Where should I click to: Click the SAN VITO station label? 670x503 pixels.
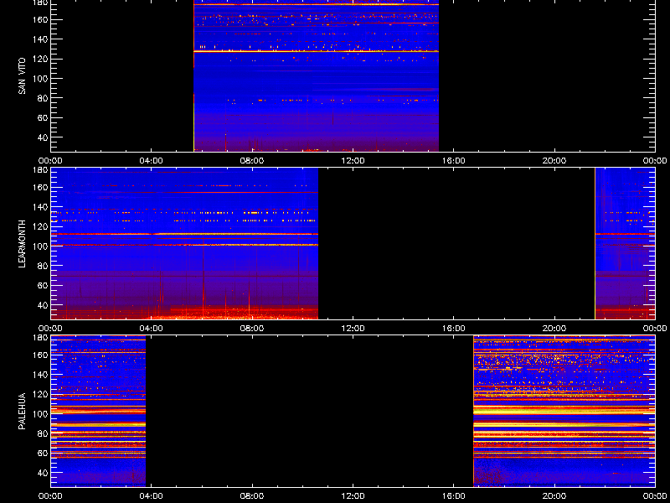click(23, 76)
